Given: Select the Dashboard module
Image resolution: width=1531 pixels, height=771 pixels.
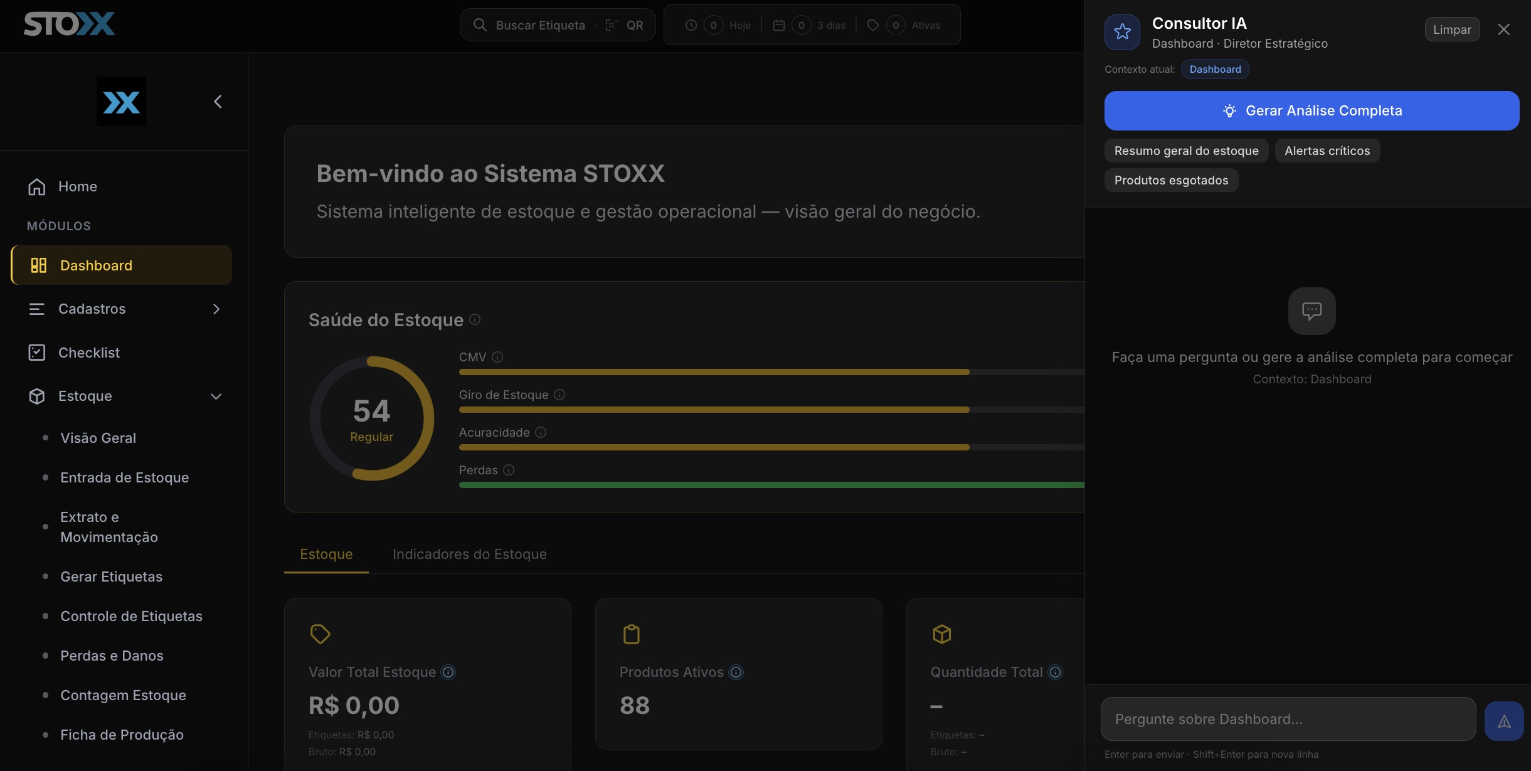Looking at the screenshot, I should [121, 265].
